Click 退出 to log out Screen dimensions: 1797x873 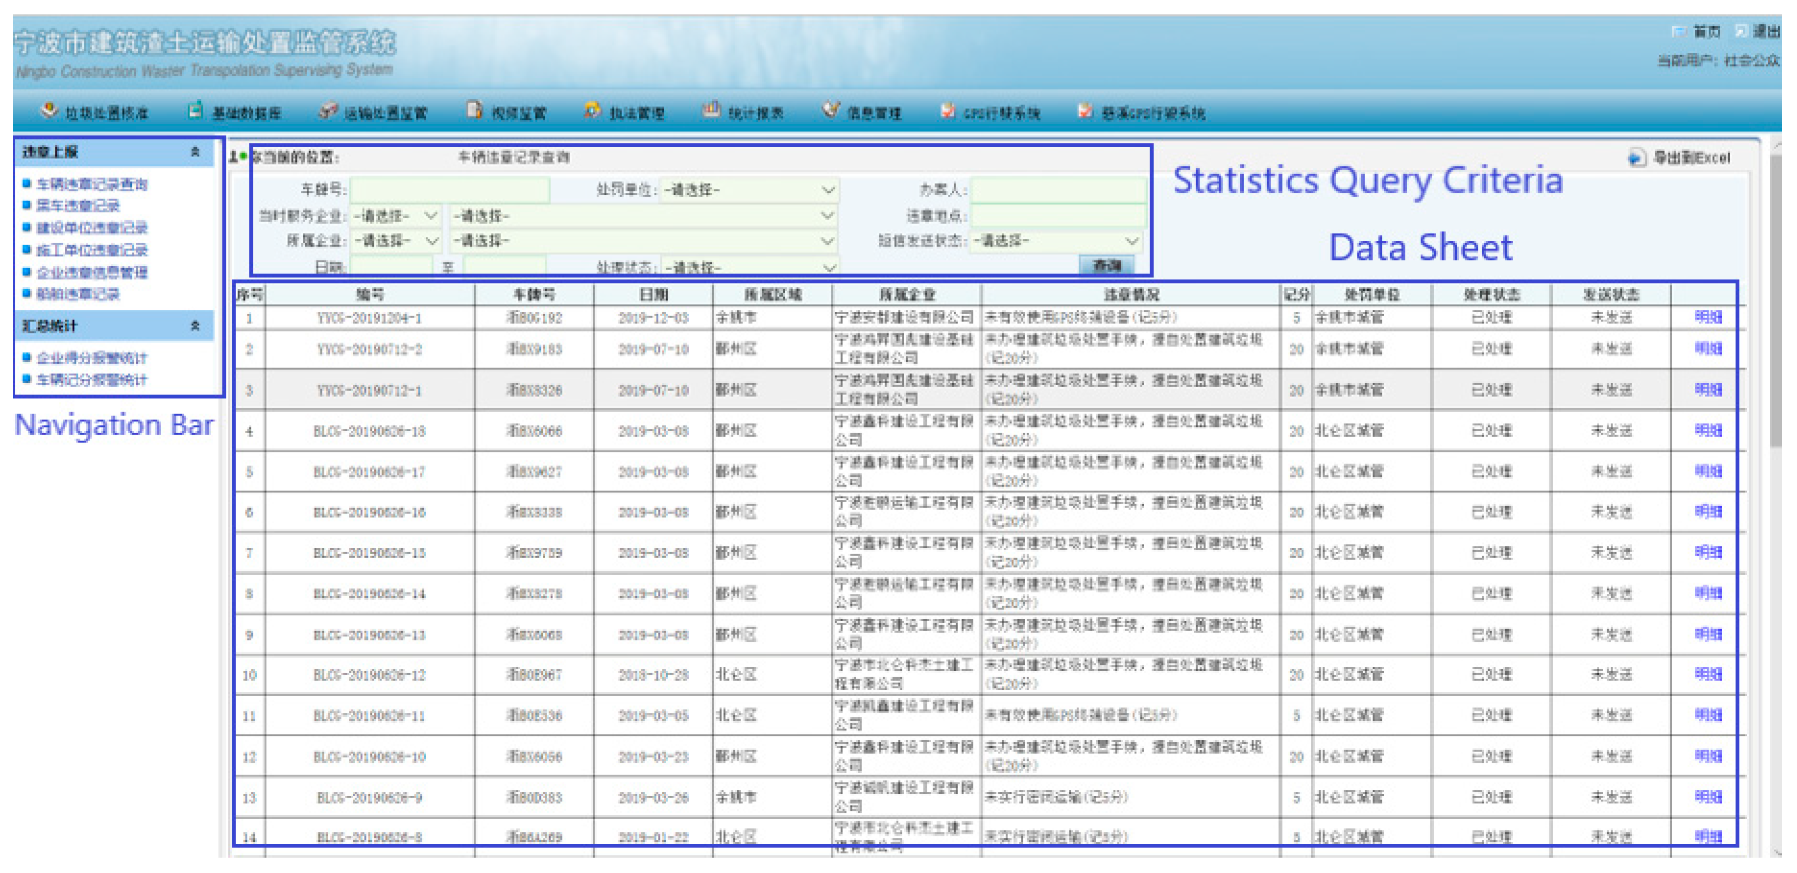coord(1766,31)
